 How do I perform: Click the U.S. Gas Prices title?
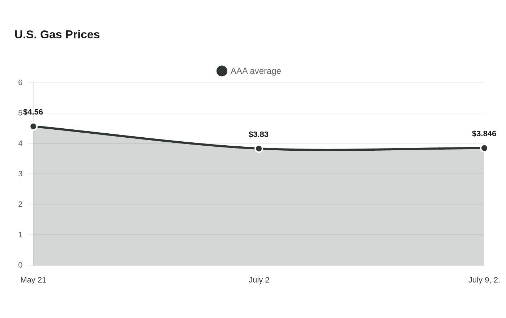click(57, 34)
